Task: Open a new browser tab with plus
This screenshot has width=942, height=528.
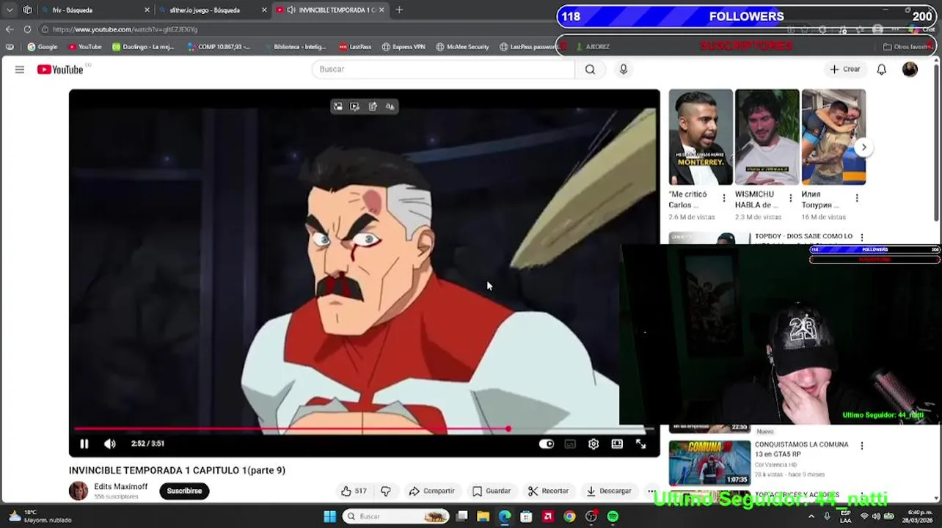Action: [399, 10]
